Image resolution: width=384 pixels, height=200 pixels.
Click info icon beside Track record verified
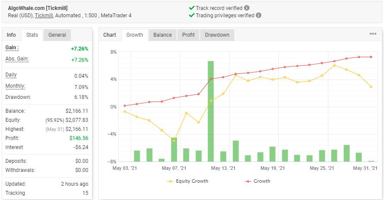247,8
